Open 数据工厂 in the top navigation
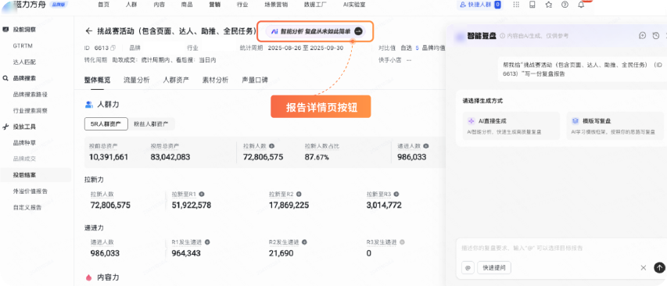Image resolution: width=667 pixels, height=286 pixels. pyautogui.click(x=315, y=5)
